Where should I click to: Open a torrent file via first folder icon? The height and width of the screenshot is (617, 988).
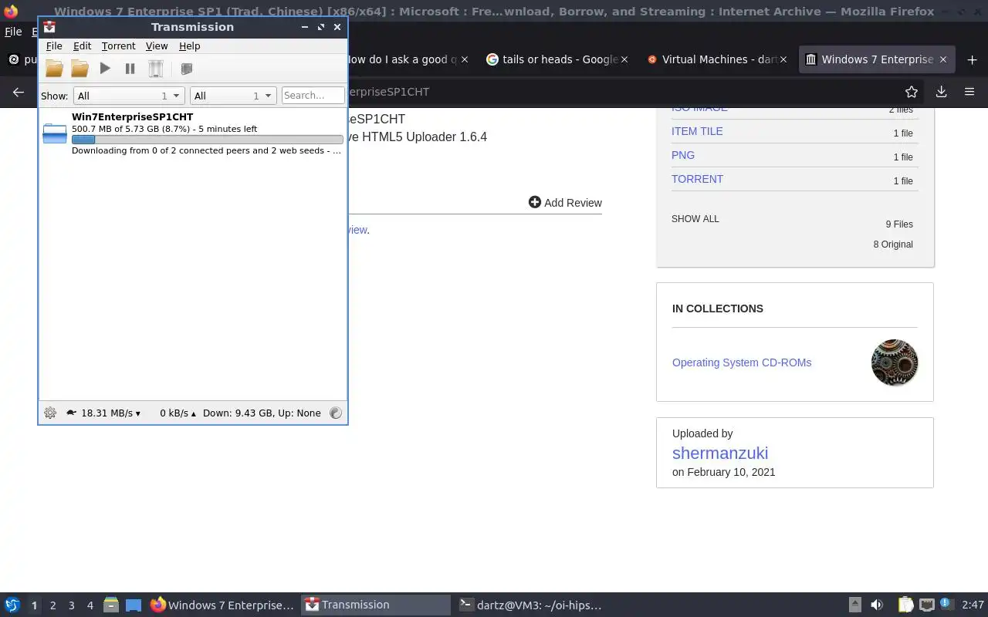coord(54,69)
